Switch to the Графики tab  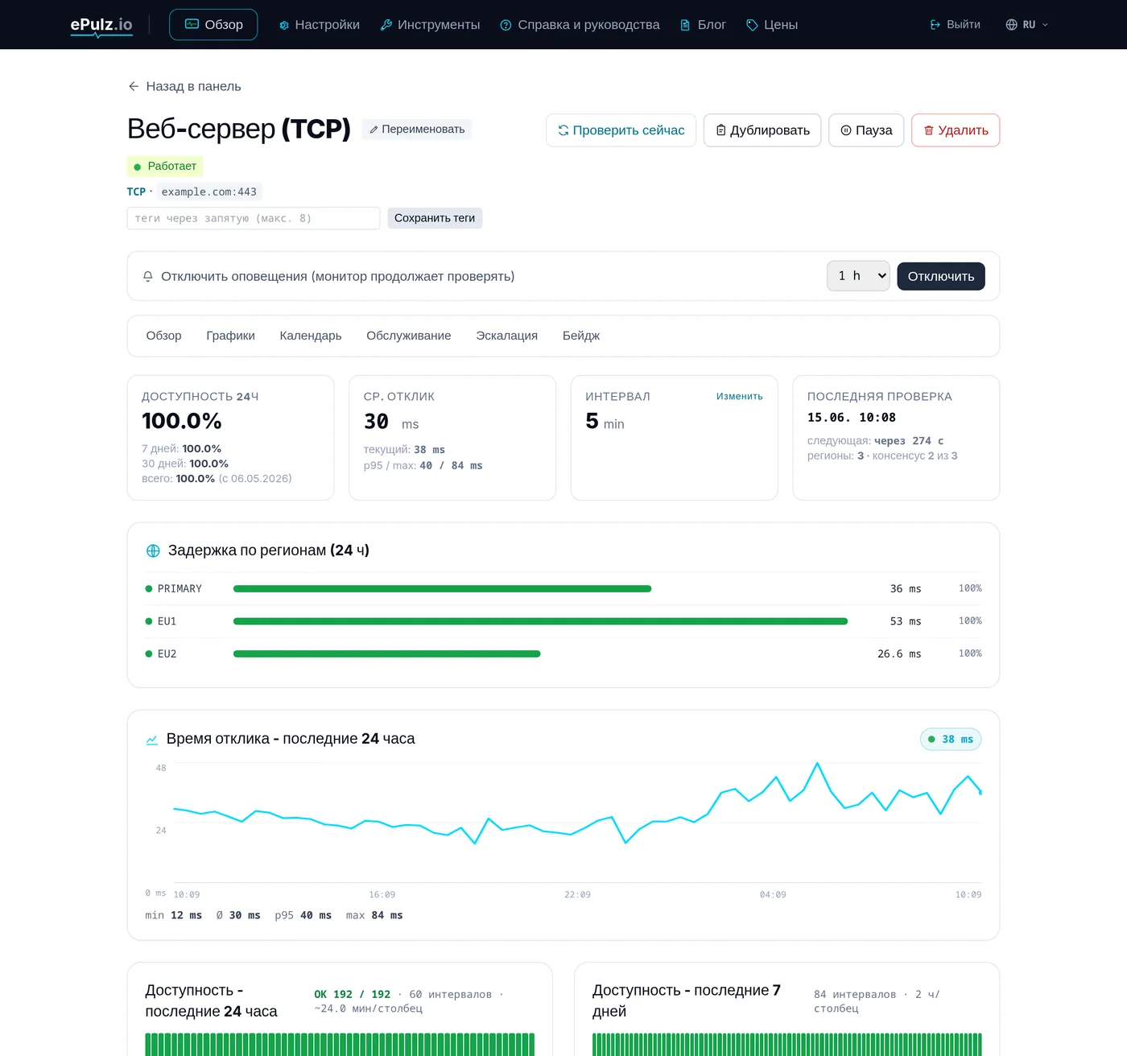pyautogui.click(x=230, y=336)
